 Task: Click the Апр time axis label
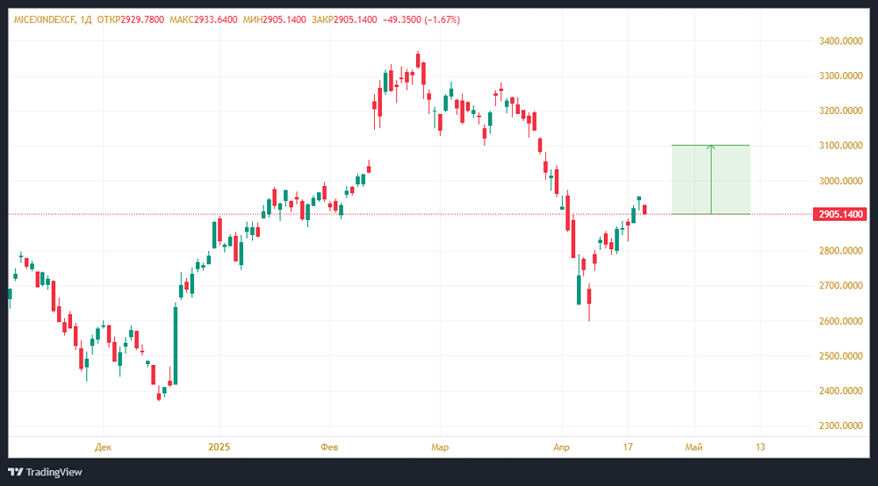pyautogui.click(x=560, y=447)
